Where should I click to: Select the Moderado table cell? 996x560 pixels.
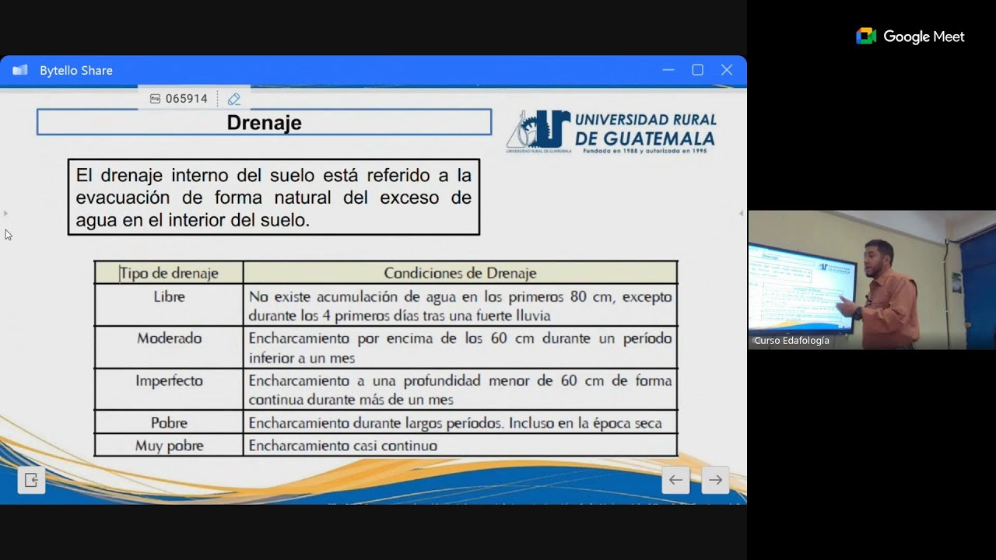(169, 347)
